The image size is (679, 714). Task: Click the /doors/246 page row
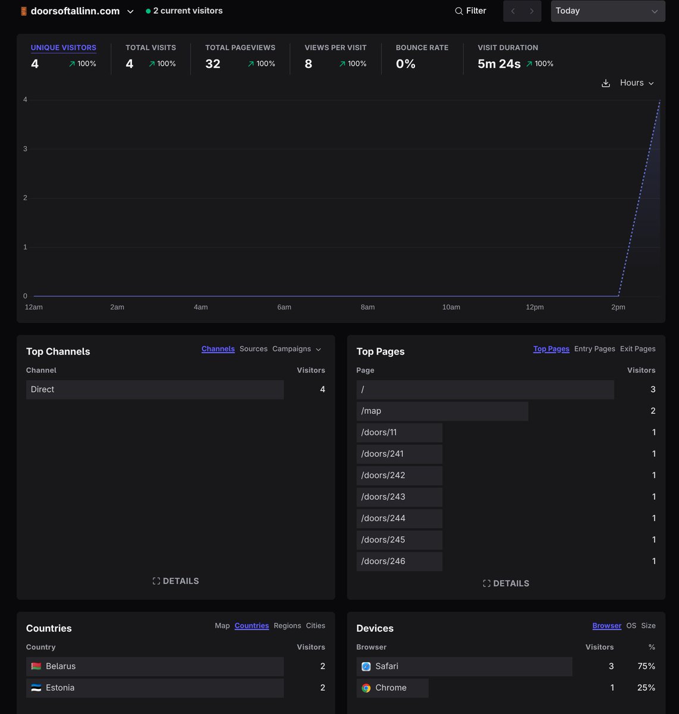click(x=506, y=561)
